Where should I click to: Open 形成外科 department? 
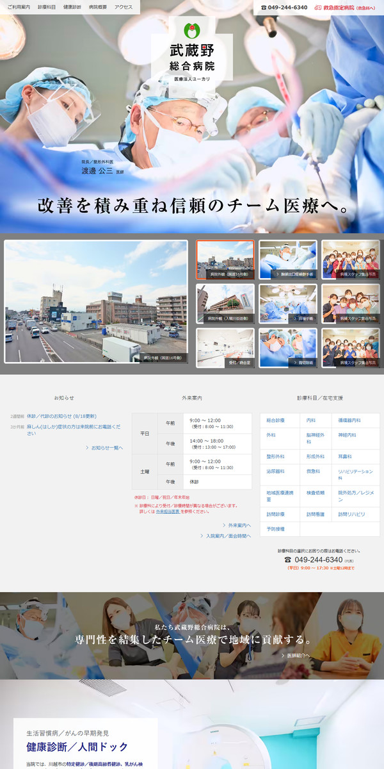point(316,457)
